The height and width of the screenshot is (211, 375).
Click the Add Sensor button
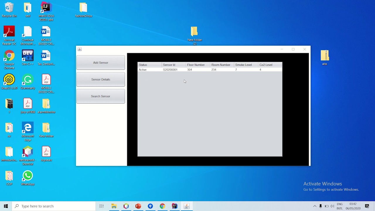pos(100,62)
